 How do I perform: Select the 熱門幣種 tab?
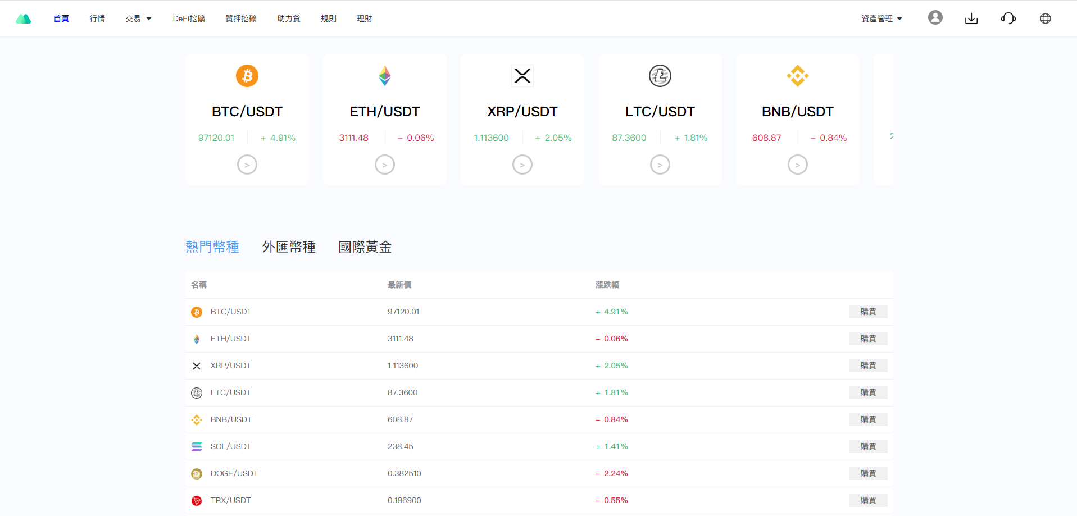point(212,247)
